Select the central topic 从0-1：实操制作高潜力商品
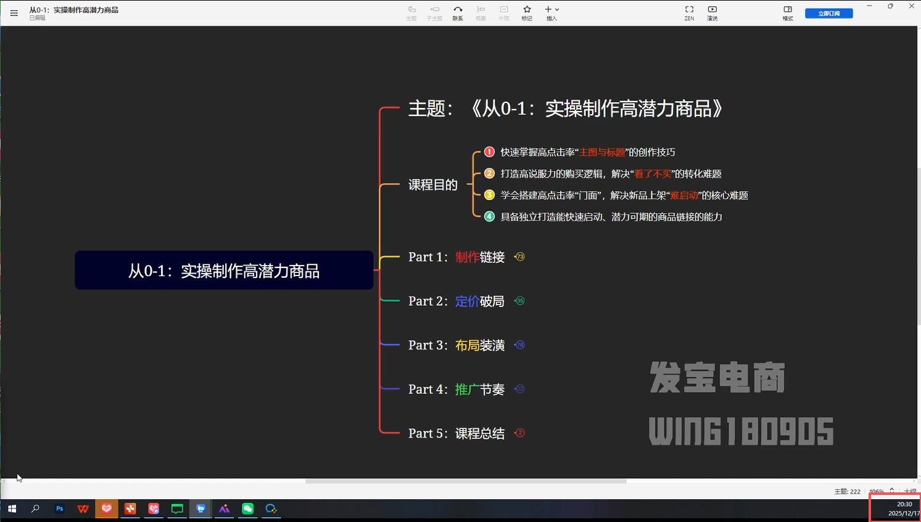 click(224, 271)
